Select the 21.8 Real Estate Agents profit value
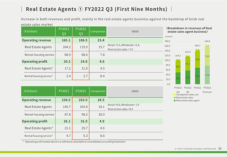 pos(85,68)
